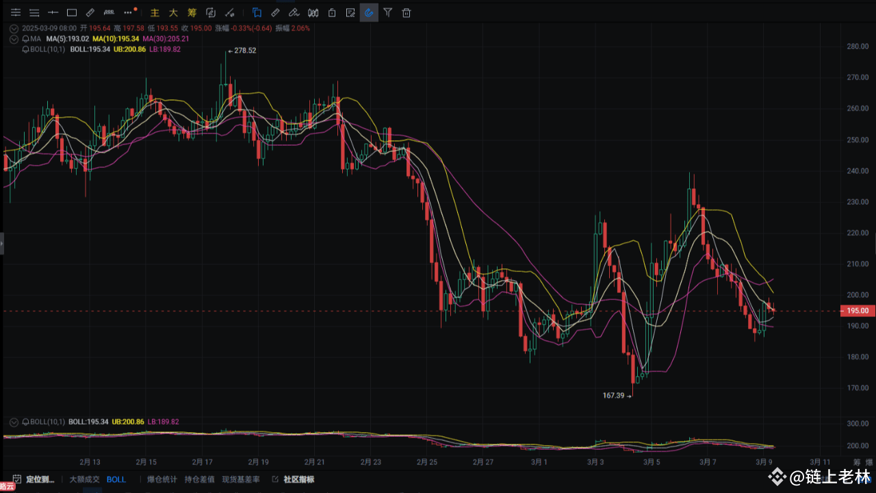Collapse the MA indicator row chevron
The width and height of the screenshot is (876, 493).
pyautogui.click(x=15, y=39)
